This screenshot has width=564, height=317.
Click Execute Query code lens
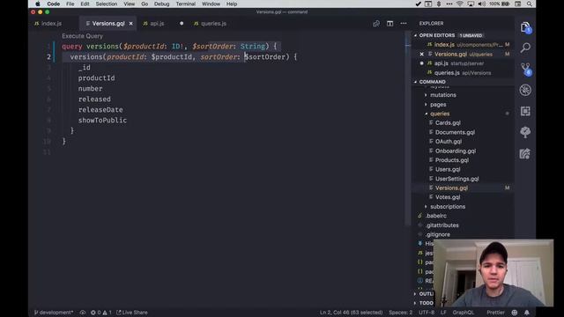[x=82, y=36]
